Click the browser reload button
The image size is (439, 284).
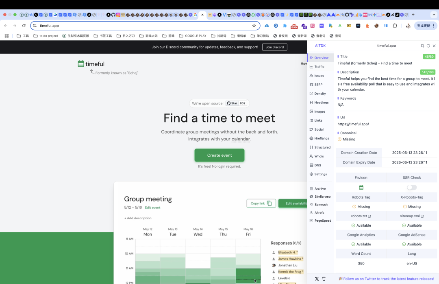(x=24, y=26)
